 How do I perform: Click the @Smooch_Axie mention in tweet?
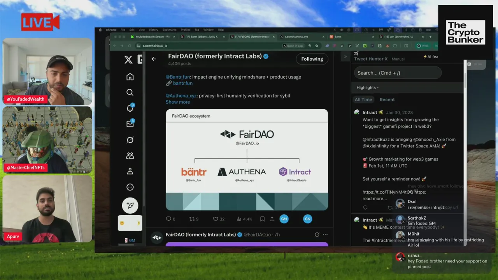click(x=427, y=140)
